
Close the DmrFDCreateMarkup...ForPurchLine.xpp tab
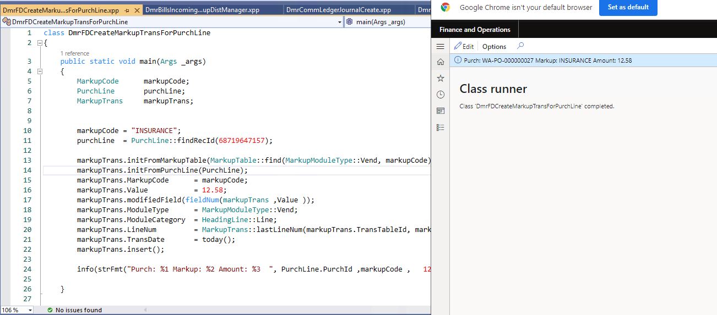(x=136, y=10)
